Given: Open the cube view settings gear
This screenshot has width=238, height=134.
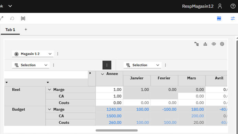Looking at the screenshot, I should point(222,44).
